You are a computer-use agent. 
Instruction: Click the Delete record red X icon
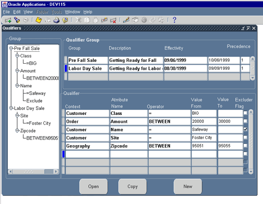point(113,20)
